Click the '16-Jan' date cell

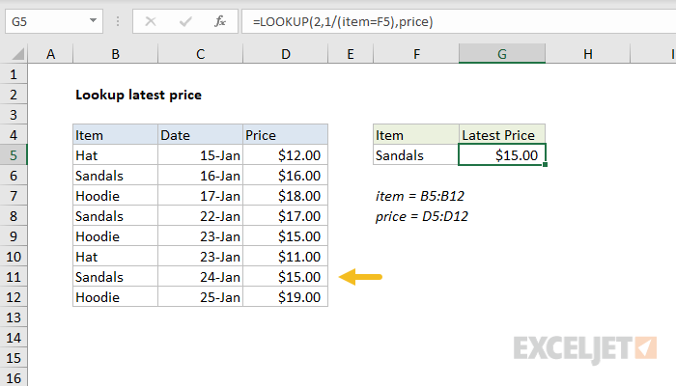pyautogui.click(x=200, y=176)
